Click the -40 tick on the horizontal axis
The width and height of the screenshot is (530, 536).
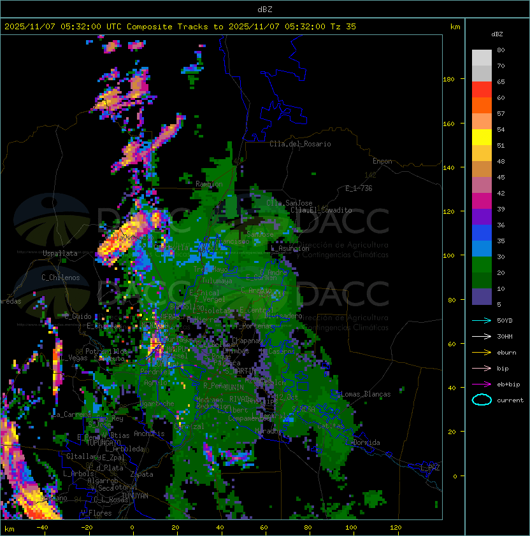(42, 528)
